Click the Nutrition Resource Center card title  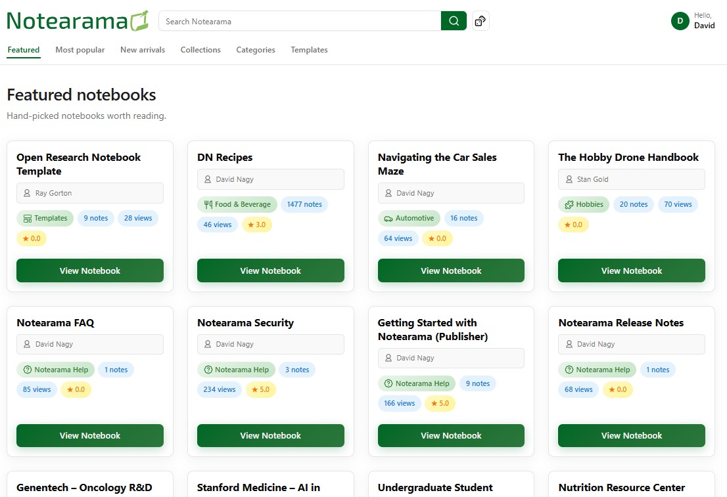coord(622,488)
